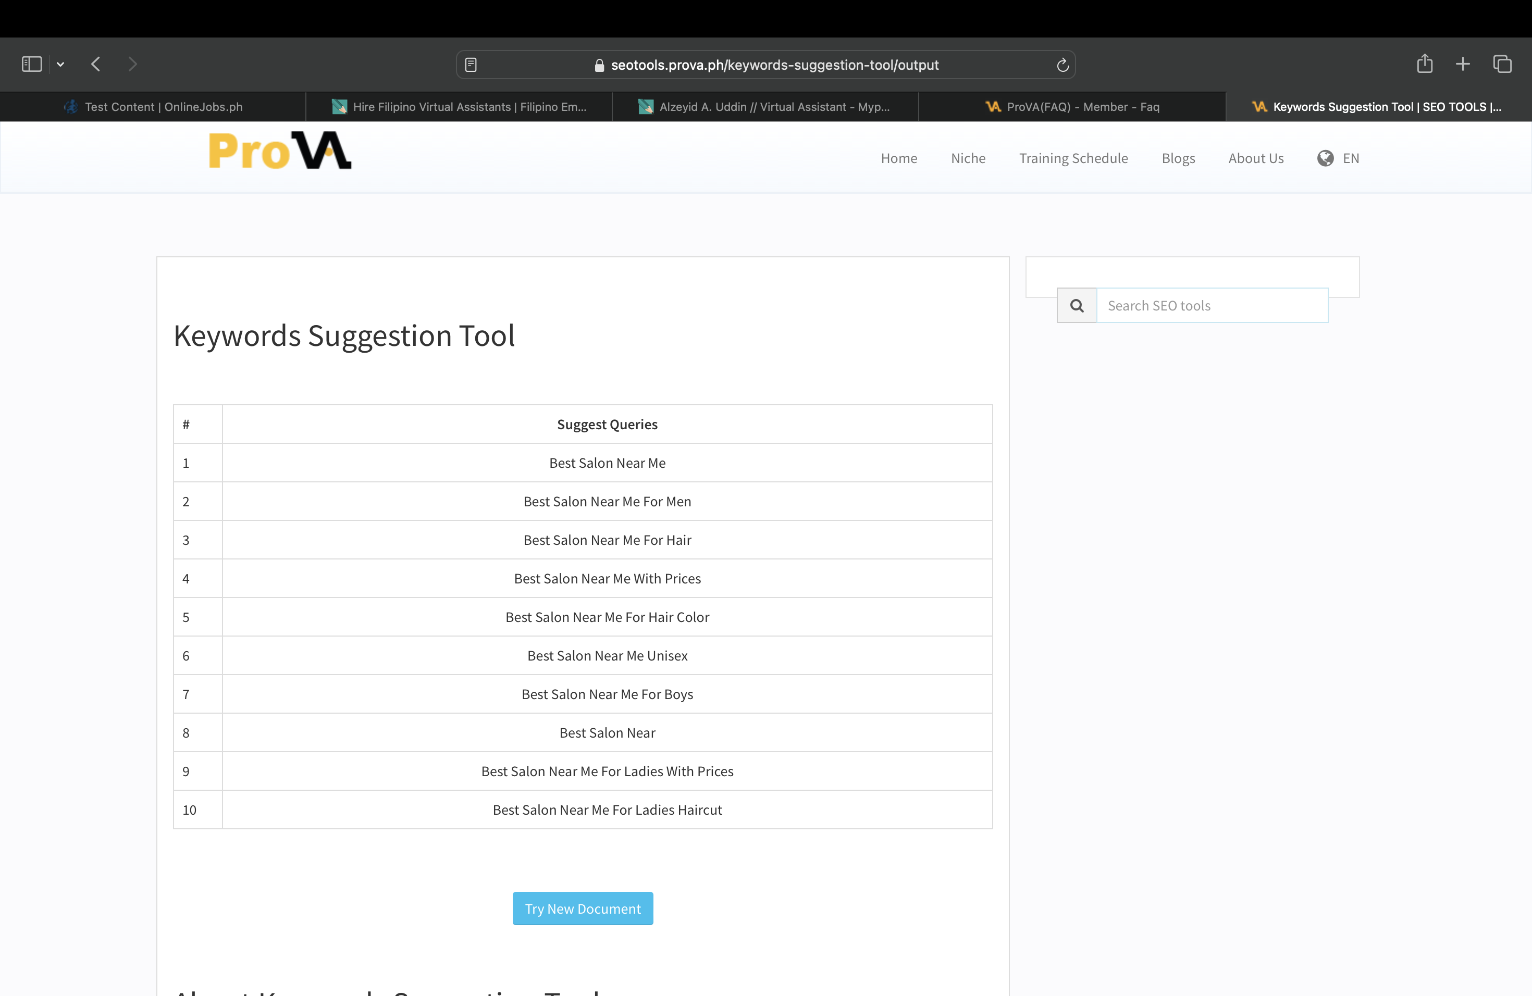Open the Reader view icon in address bar
The width and height of the screenshot is (1532, 996).
(x=471, y=65)
